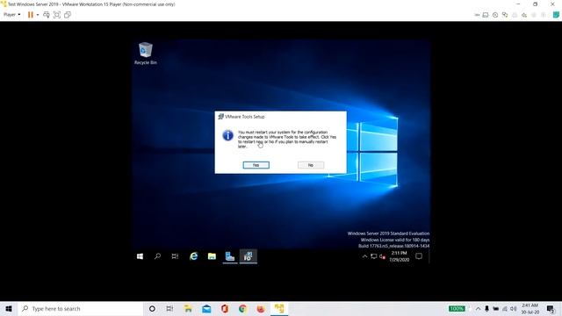This screenshot has width=562, height=316.
Task: Open host clock showing 2:41 AM
Action: (x=530, y=308)
